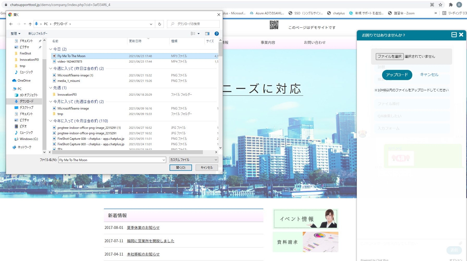Open the view mode dropdown arrow

pos(199,34)
